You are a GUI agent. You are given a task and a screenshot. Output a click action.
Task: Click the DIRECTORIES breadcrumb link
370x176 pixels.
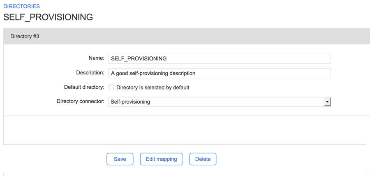coord(21,7)
